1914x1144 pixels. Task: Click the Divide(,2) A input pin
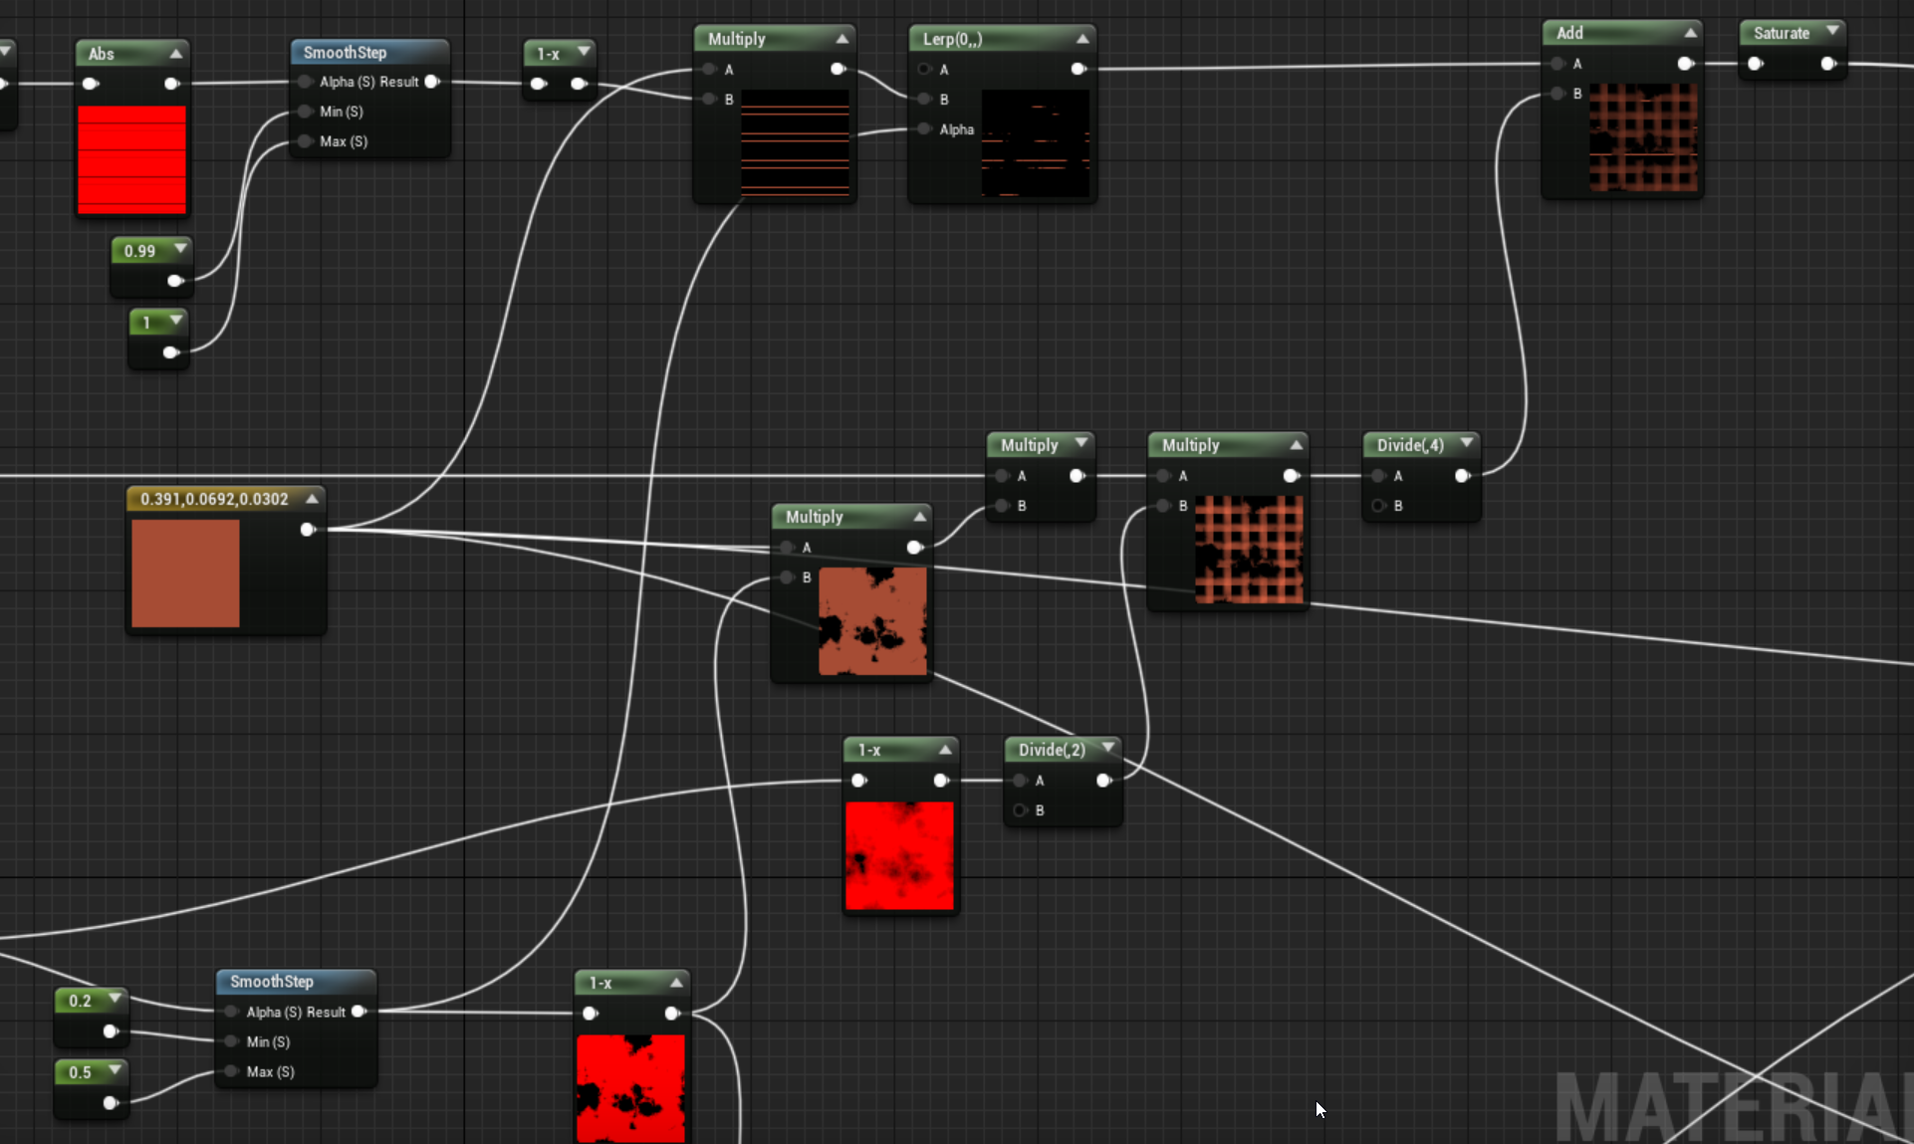coord(1021,781)
